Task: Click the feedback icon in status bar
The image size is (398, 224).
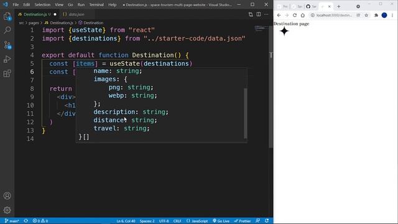Action: coord(258,221)
